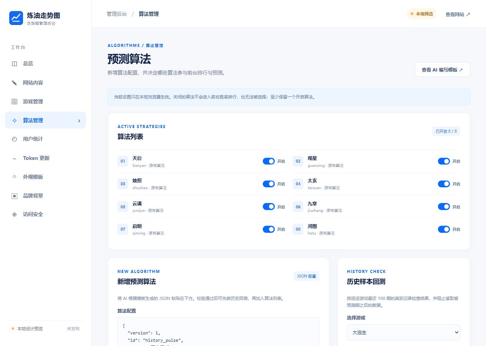486x346 pixels.
Task: Expand the 算法管理 chevron arrow
Action: tap(79, 121)
